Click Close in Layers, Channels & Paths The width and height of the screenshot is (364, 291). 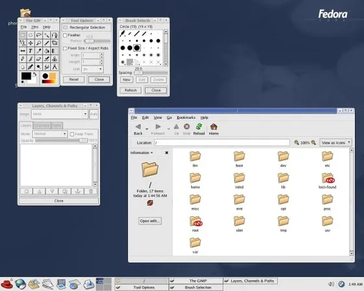pos(58,201)
